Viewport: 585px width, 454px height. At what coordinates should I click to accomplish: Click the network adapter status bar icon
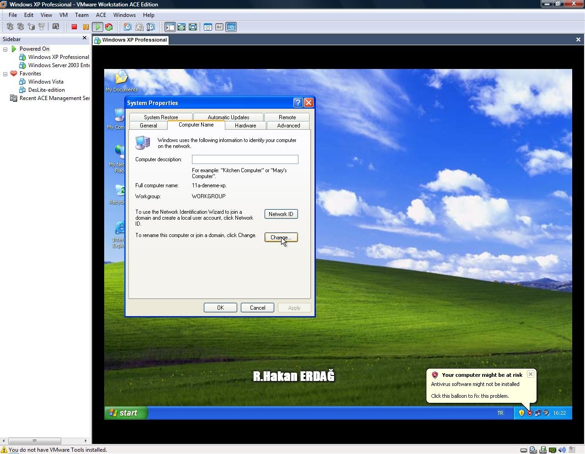553,450
